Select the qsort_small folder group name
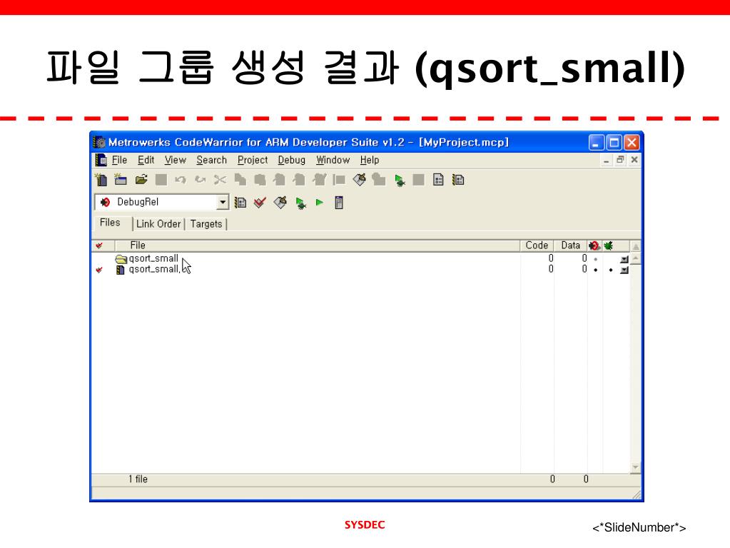Viewport: 730px width, 548px height. [x=153, y=258]
